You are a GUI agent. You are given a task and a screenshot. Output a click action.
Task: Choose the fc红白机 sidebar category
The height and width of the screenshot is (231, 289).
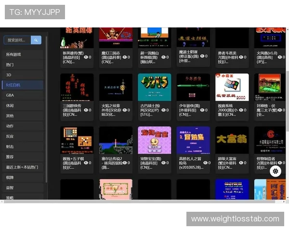pyautogui.click(x=13, y=85)
